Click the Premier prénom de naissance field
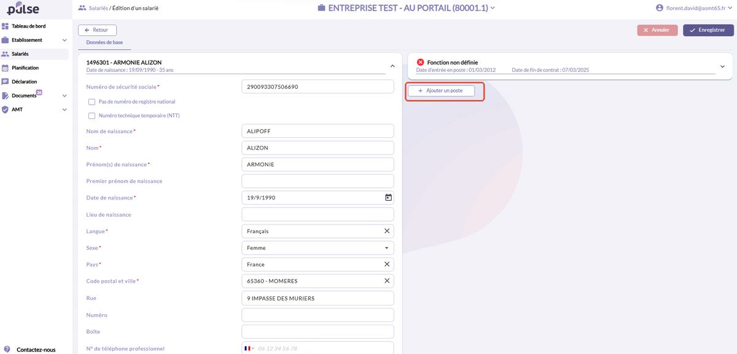The width and height of the screenshot is (737, 354). 318,181
